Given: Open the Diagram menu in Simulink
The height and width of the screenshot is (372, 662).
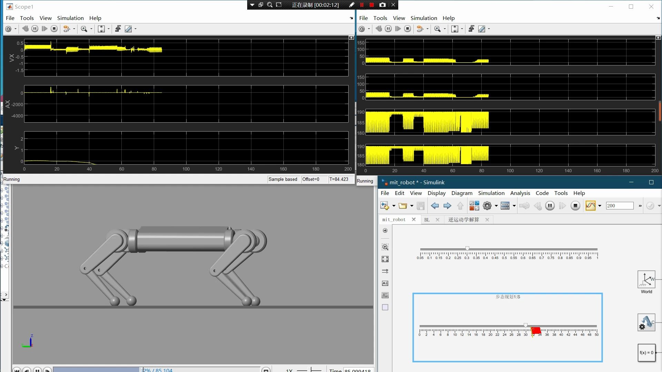Looking at the screenshot, I should 462,193.
